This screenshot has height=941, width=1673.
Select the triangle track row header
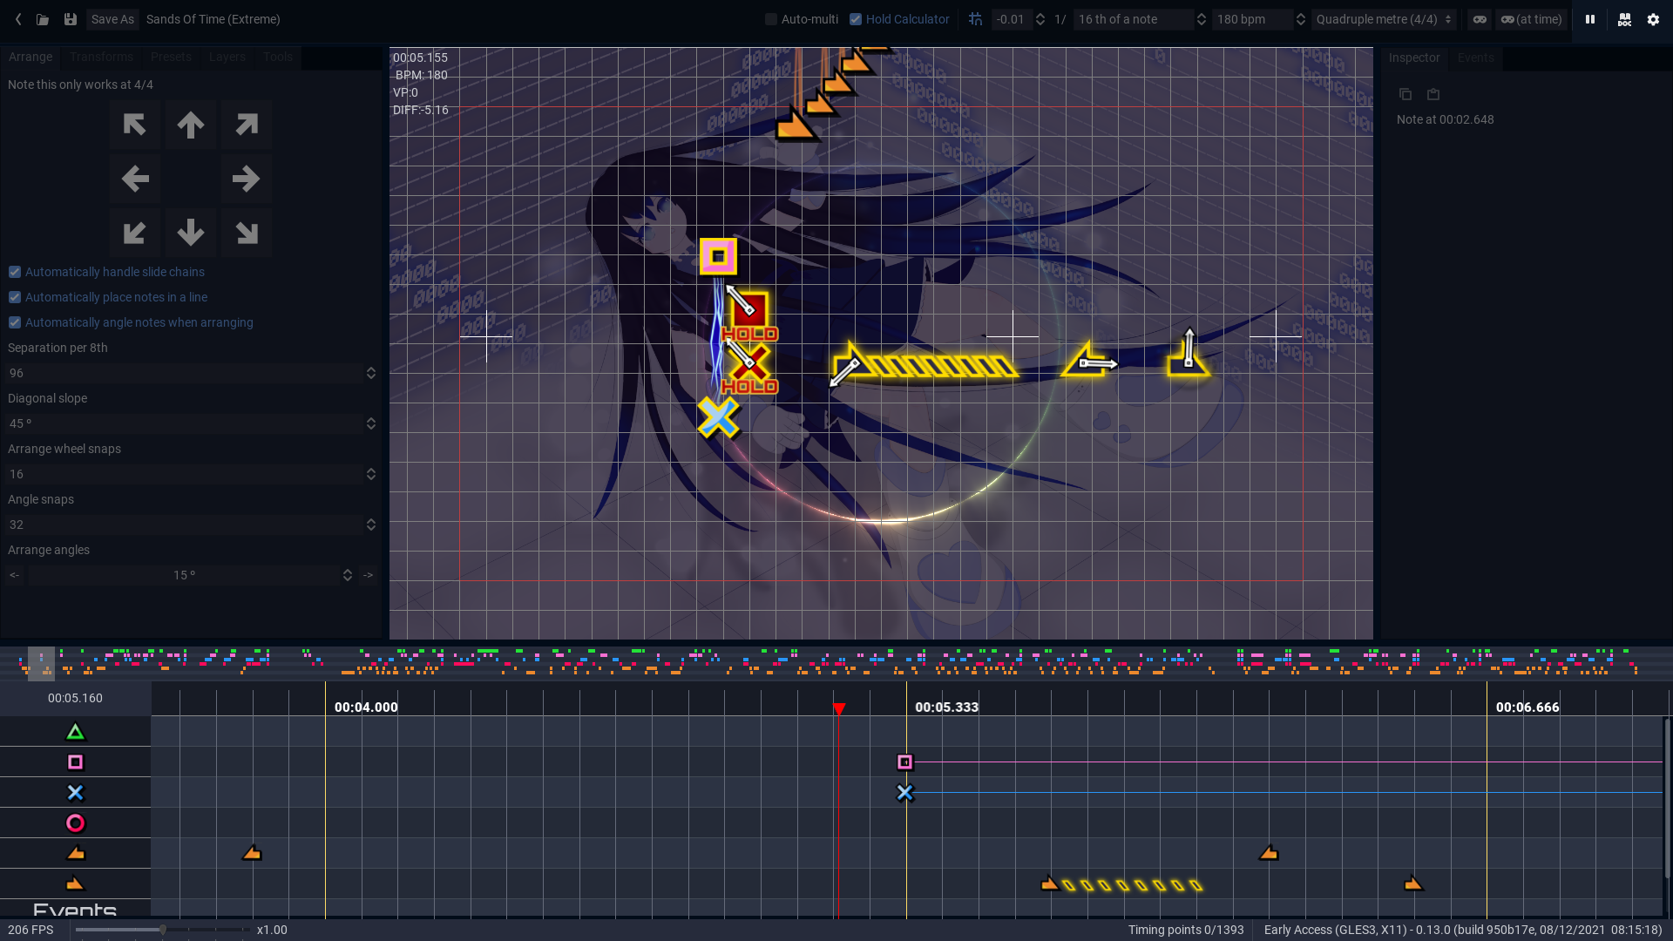[75, 732]
